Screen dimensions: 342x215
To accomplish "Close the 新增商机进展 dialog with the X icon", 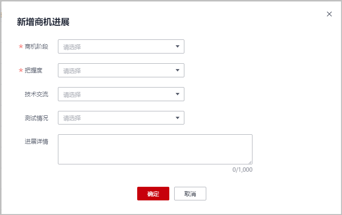I will (329, 14).
